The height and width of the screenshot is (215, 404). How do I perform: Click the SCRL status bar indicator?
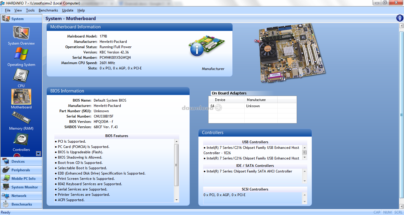[x=398, y=212]
